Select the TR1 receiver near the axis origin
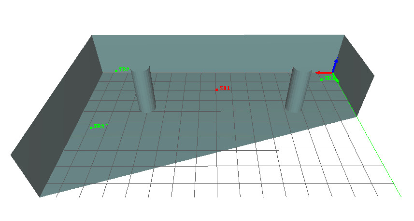414x221 pixels. coord(322,79)
